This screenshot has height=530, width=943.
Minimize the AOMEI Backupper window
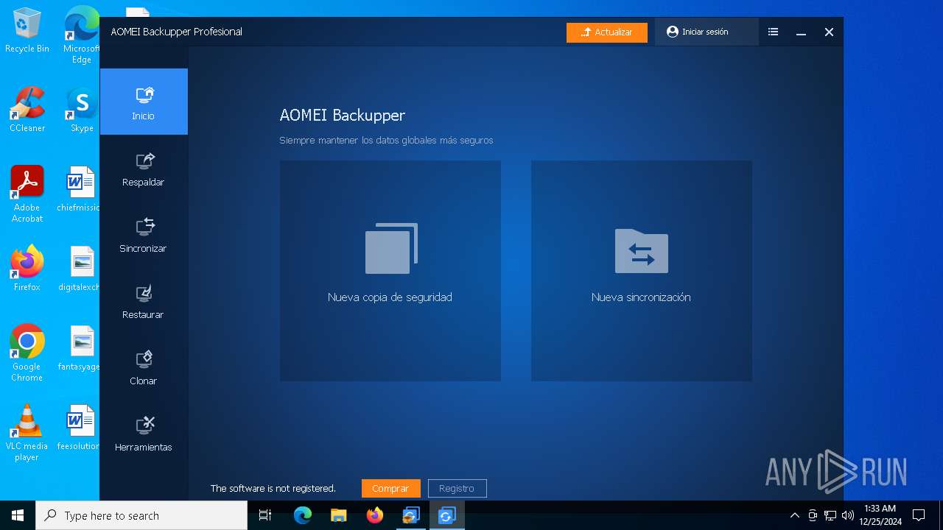tap(801, 32)
